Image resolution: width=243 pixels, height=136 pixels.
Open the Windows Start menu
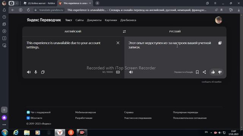point(5,133)
